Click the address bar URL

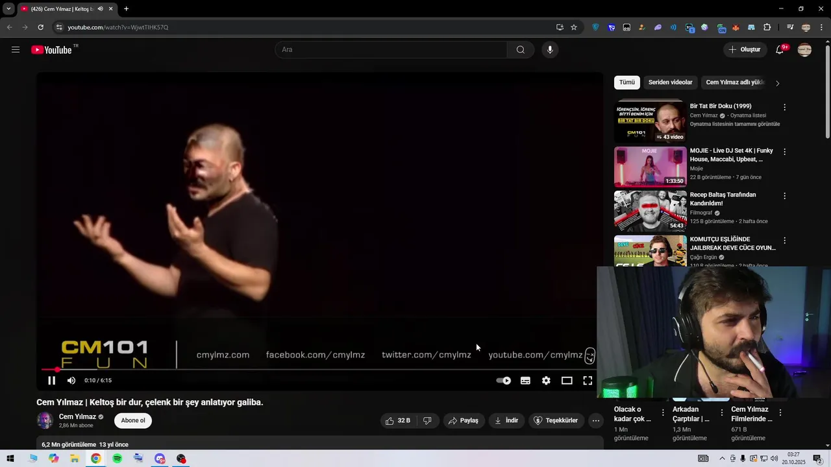coord(118,27)
